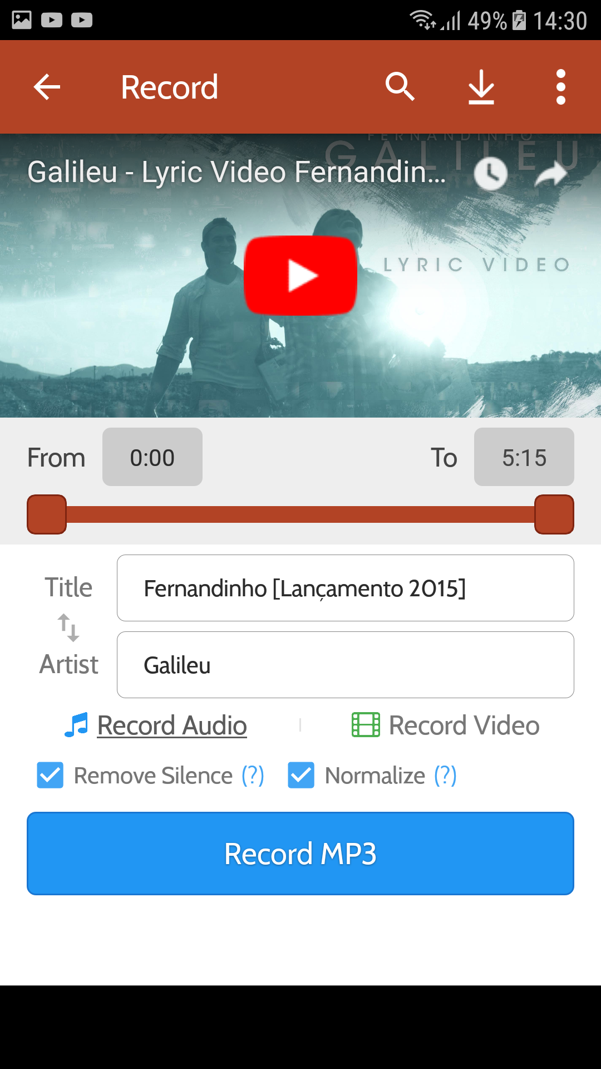The image size is (601, 1069).
Task: Swap Title and Artist with arrows icon
Action: point(68,627)
